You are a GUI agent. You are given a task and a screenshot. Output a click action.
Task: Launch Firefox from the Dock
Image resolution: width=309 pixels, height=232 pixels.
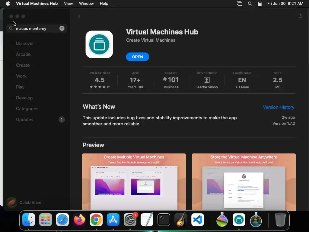[79, 220]
